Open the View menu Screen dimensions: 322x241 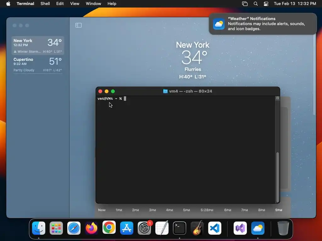click(x=75, y=4)
